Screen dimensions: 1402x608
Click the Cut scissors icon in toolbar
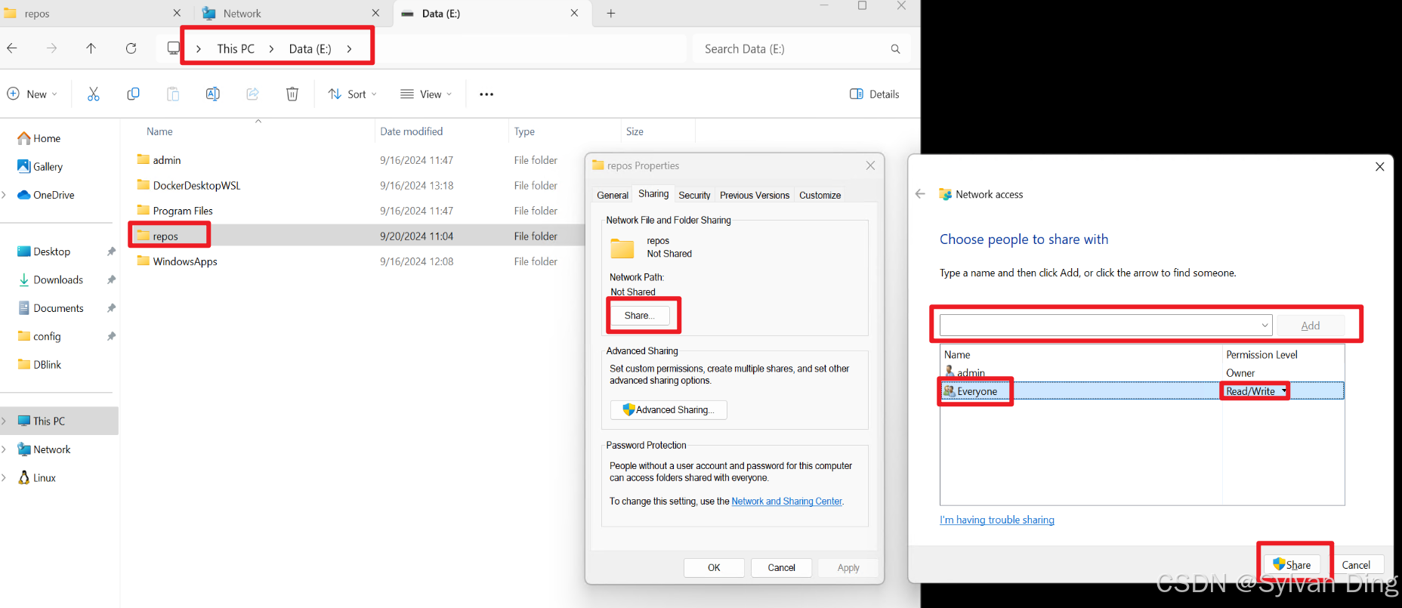(x=94, y=94)
